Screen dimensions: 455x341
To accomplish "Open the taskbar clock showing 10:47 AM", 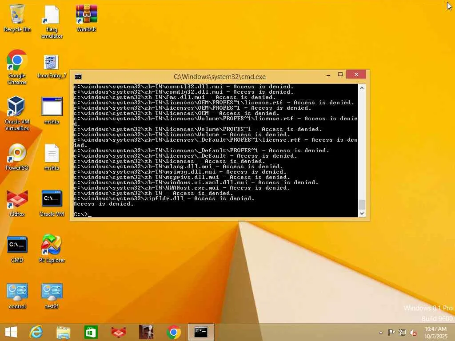I will pyautogui.click(x=435, y=333).
